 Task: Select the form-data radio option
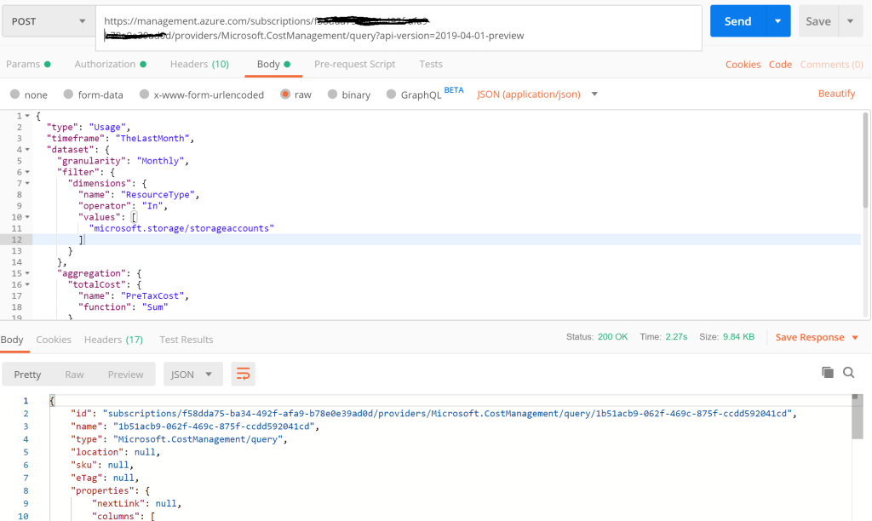tap(68, 94)
